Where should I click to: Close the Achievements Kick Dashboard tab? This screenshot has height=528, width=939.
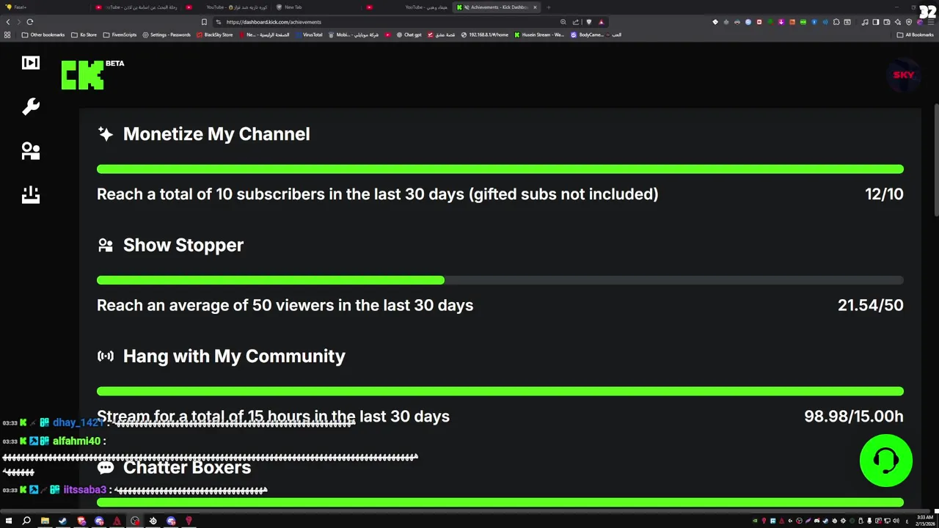(x=535, y=7)
